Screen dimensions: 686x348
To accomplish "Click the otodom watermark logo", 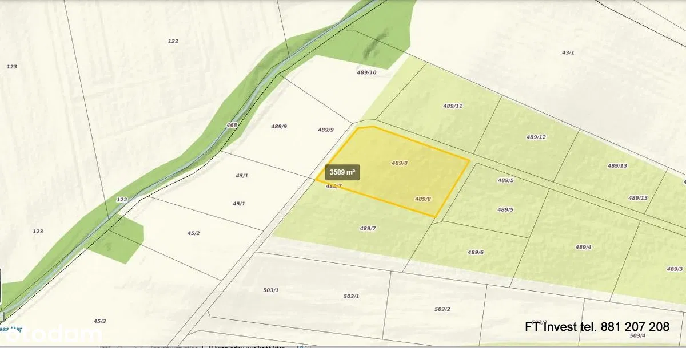I will click(x=51, y=334).
